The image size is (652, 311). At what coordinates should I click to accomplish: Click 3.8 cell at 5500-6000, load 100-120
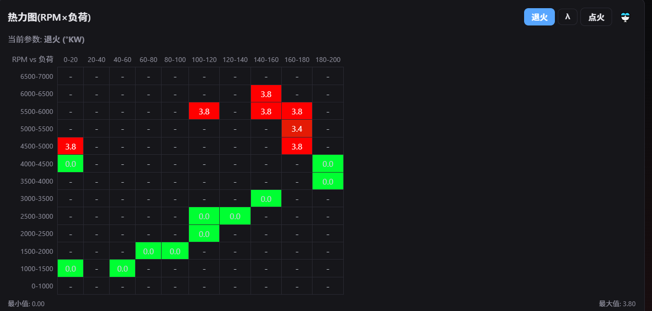click(204, 112)
